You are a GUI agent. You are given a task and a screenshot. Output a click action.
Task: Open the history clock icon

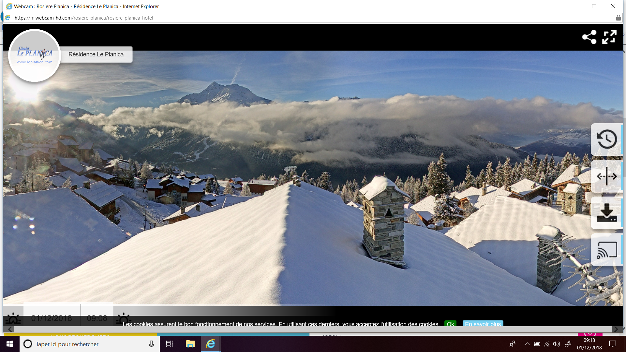pos(606,139)
